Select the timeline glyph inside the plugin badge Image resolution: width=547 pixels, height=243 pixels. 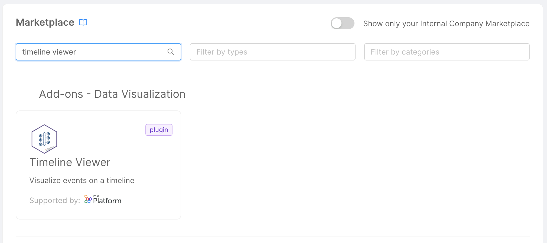point(44,139)
